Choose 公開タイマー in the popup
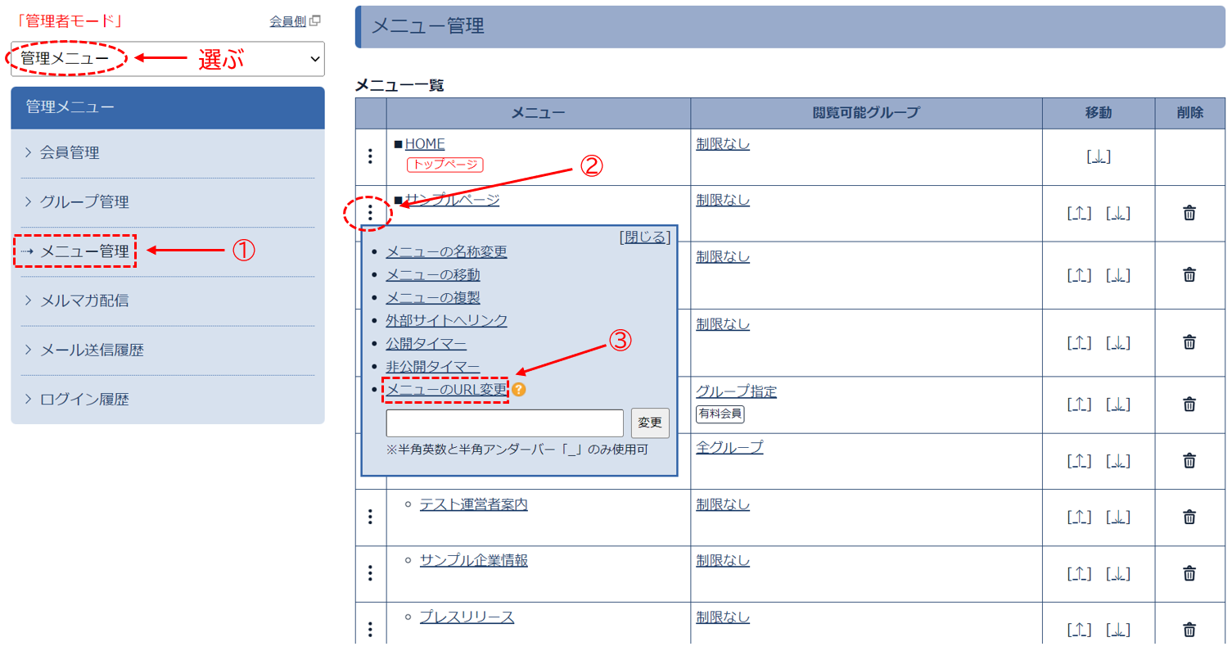 426,343
